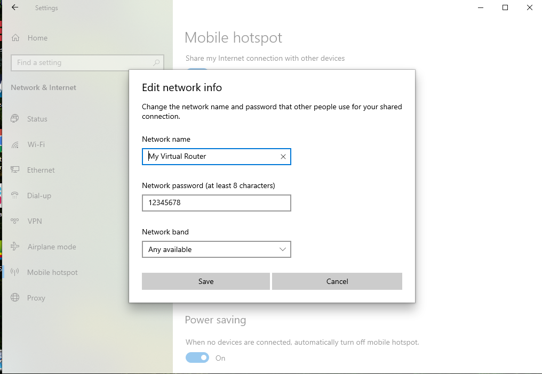Image resolution: width=542 pixels, height=374 pixels.
Task: Go to Wi-Fi settings page
Action: point(36,144)
